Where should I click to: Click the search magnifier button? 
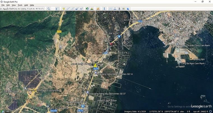point(48,9)
